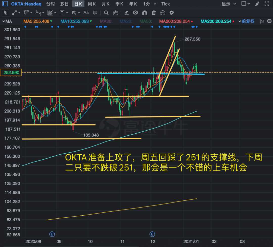Open the 前复权 adjustment dropdown
273x247 pixels.
(x=246, y=21)
